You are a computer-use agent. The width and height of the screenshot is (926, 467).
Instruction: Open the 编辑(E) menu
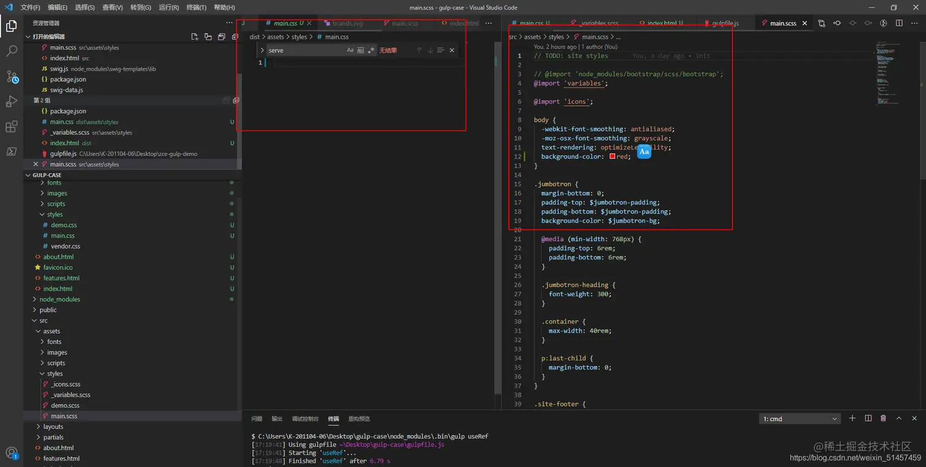pyautogui.click(x=58, y=7)
